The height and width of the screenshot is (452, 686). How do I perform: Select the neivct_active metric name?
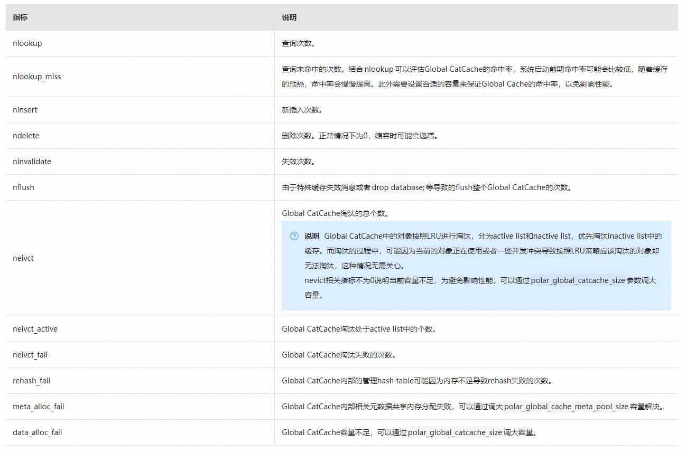[x=35, y=329]
